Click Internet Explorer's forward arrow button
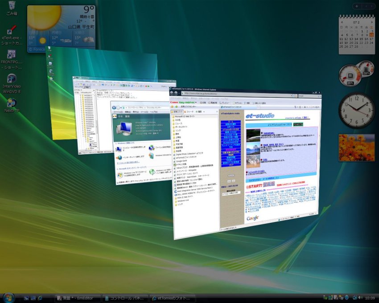Image resolution: width=379 pixels, height=303 pixels. click(176, 94)
